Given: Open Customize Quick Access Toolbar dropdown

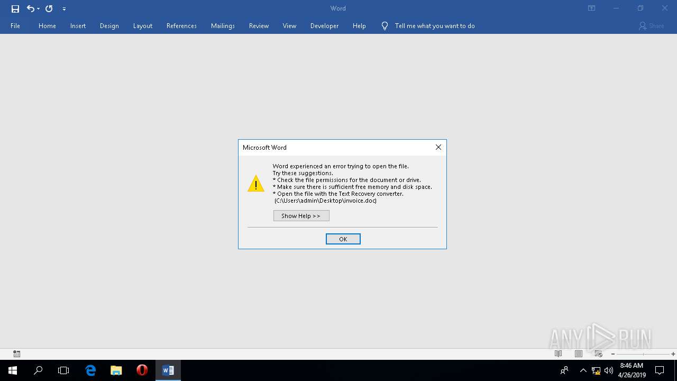Looking at the screenshot, I should pos(64,9).
